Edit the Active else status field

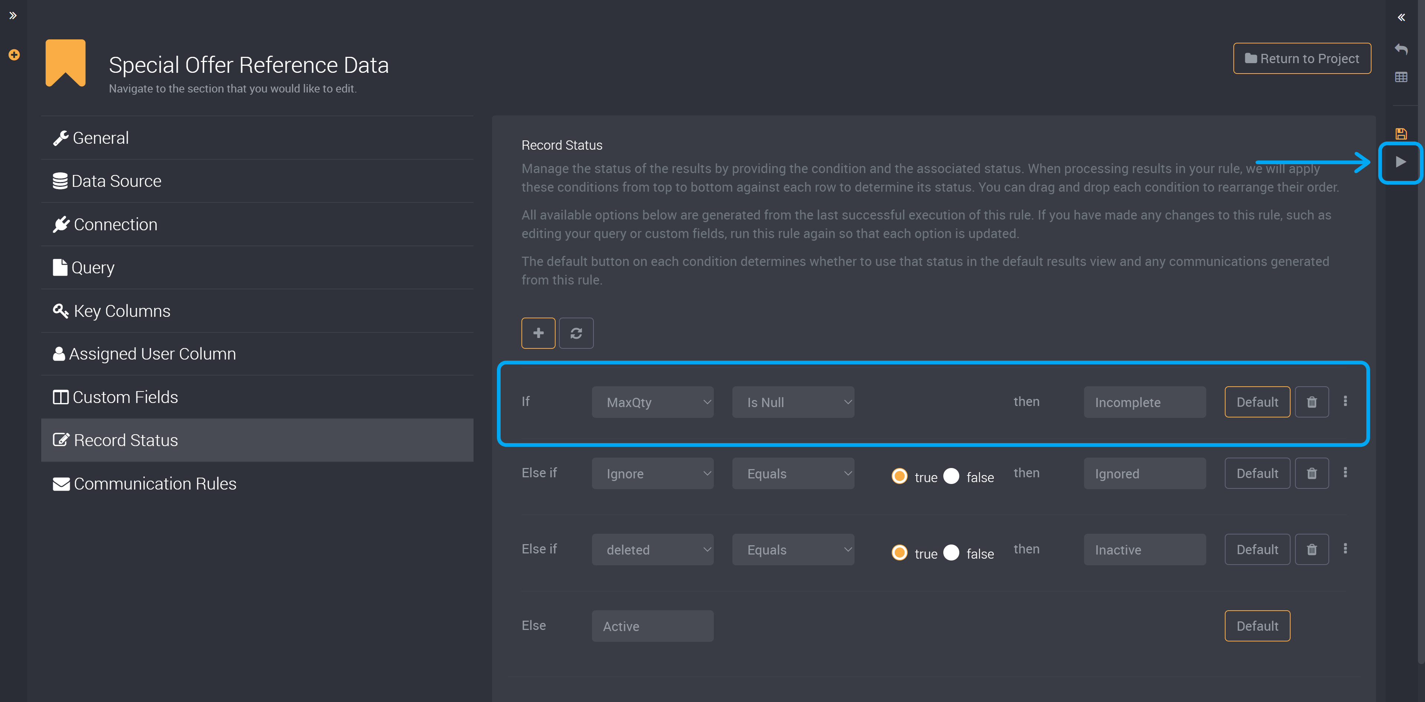coord(652,625)
